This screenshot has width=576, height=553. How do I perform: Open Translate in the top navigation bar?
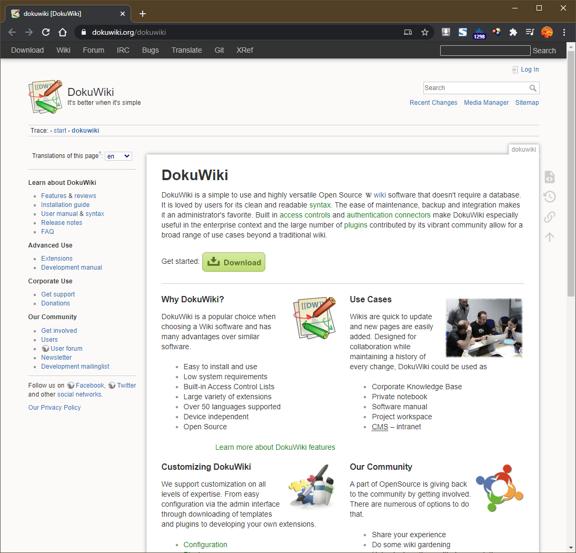pyautogui.click(x=186, y=50)
